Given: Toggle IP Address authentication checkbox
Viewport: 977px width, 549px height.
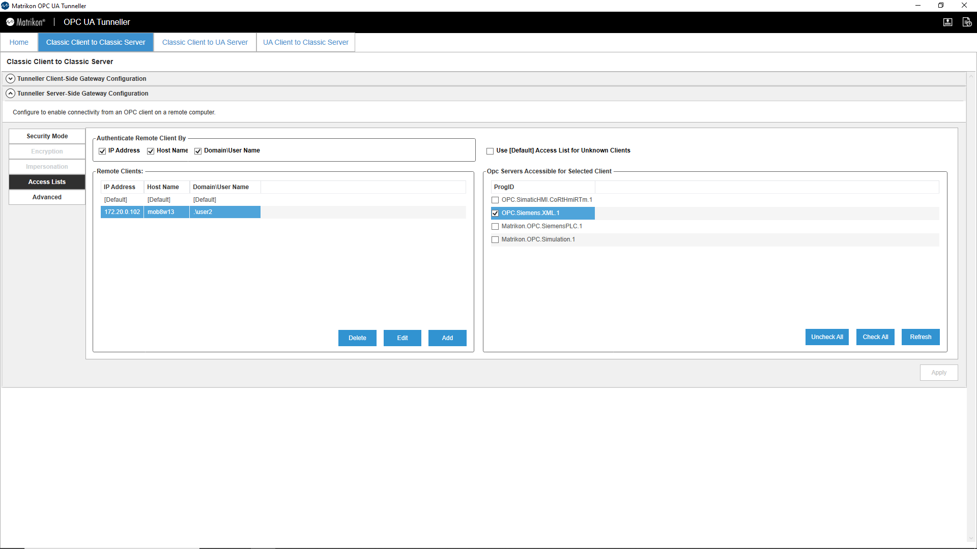Looking at the screenshot, I should tap(102, 151).
